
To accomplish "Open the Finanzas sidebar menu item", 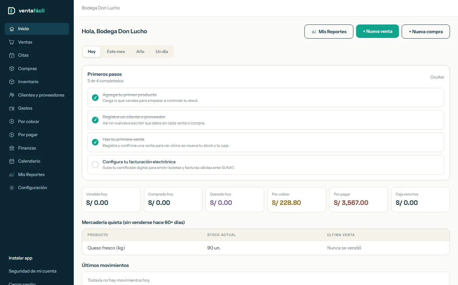I will [x=37, y=148].
